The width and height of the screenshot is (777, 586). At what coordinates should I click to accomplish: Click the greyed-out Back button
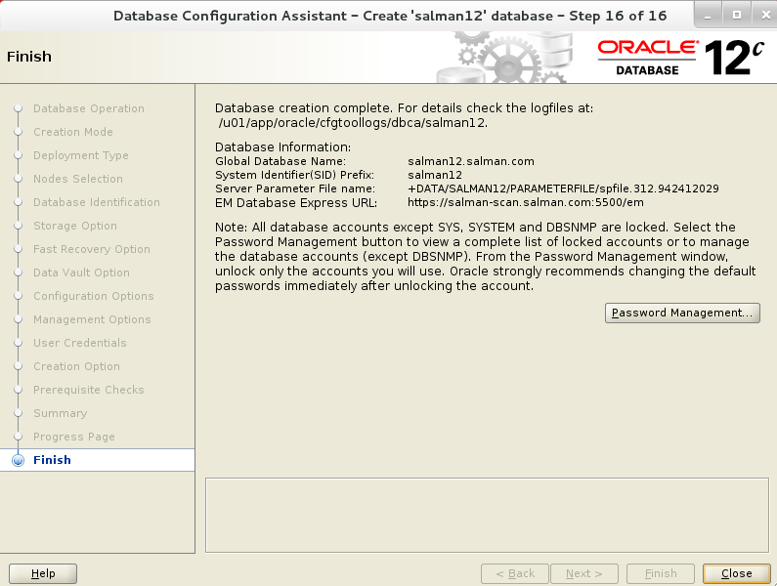(x=515, y=573)
